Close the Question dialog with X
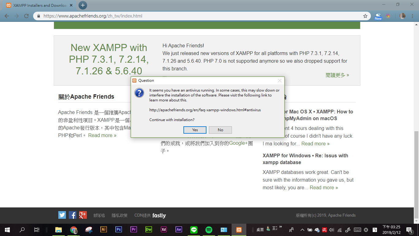The image size is (419, 236). coord(279,81)
